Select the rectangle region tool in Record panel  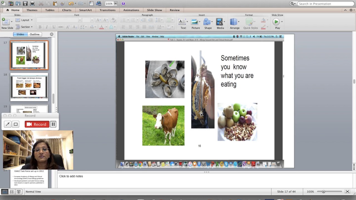pyautogui.click(x=16, y=124)
